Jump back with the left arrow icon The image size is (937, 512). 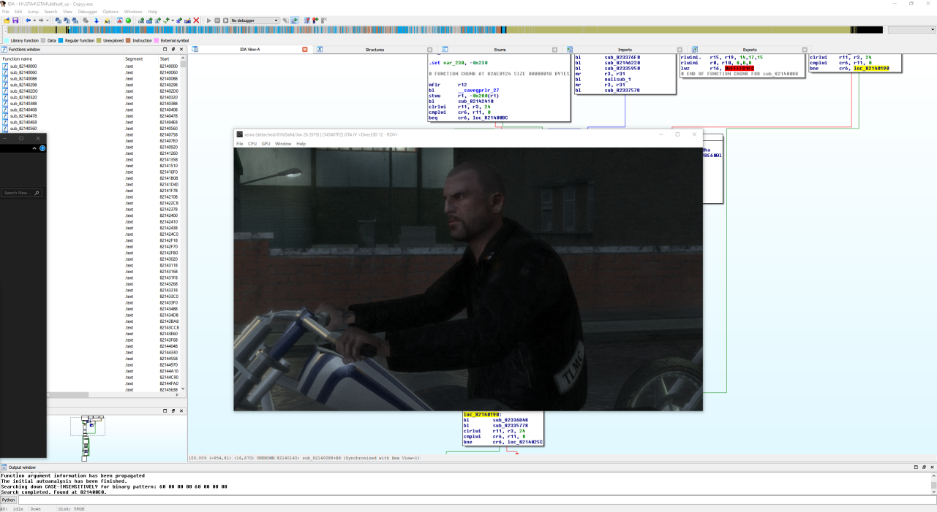(x=28, y=20)
